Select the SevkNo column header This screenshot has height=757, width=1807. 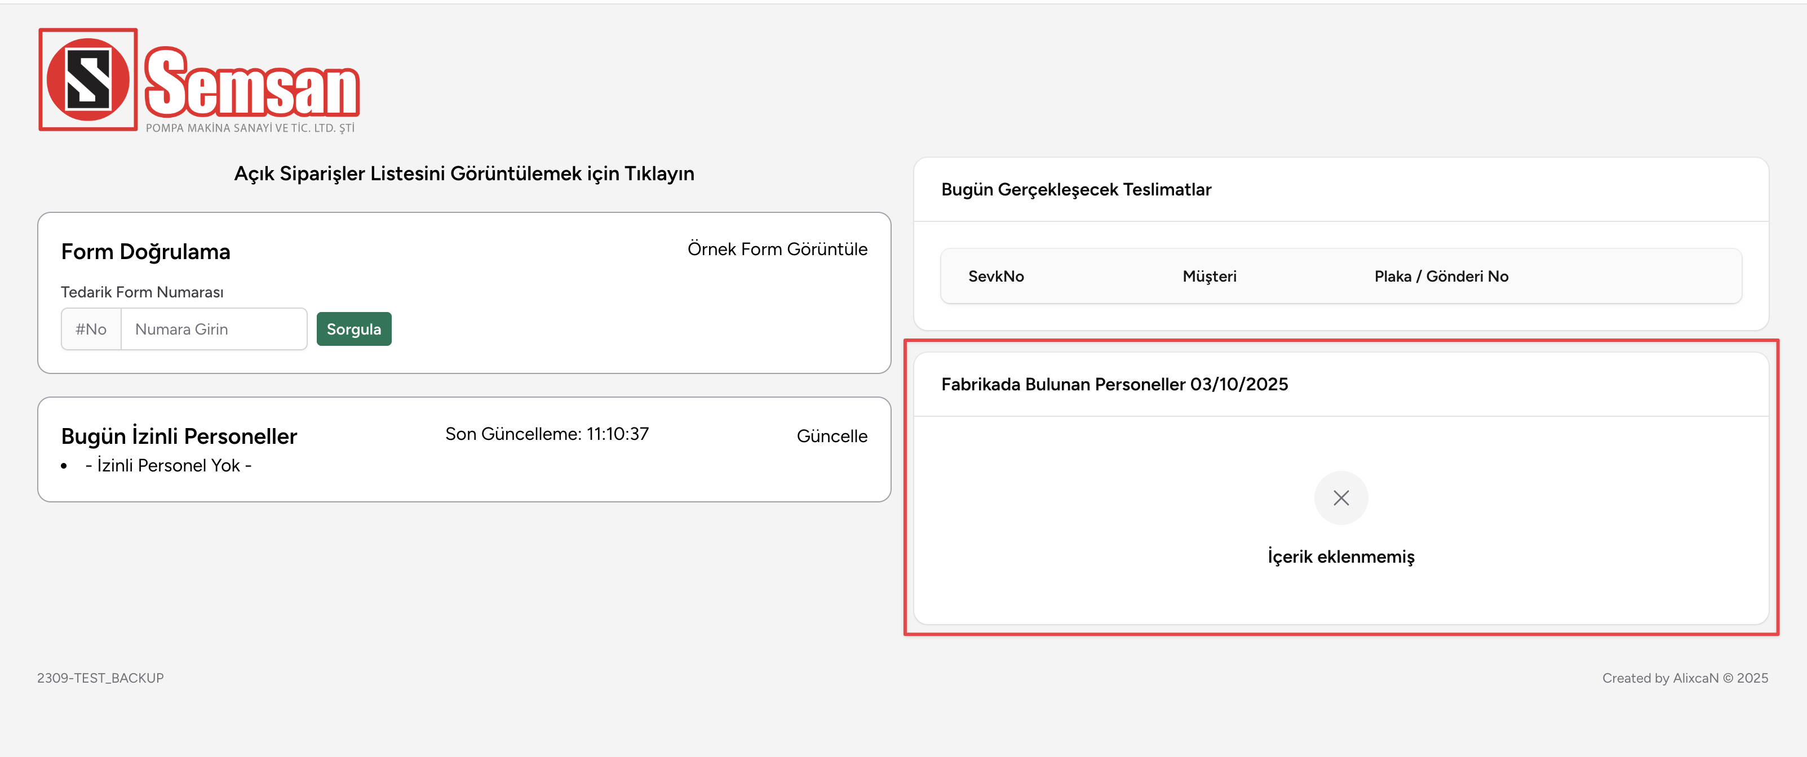point(995,276)
